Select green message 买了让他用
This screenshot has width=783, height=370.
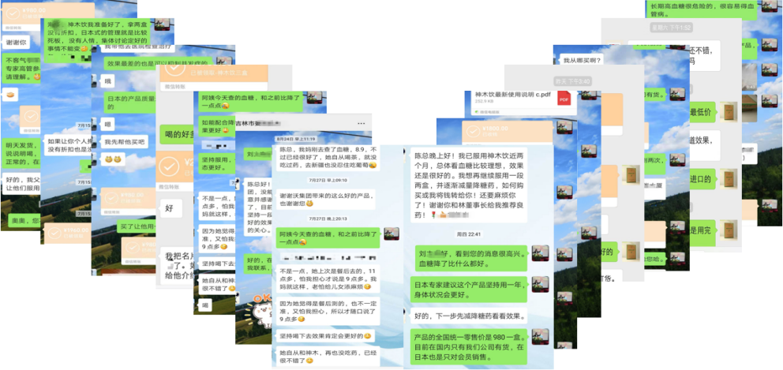pyautogui.click(x=137, y=226)
